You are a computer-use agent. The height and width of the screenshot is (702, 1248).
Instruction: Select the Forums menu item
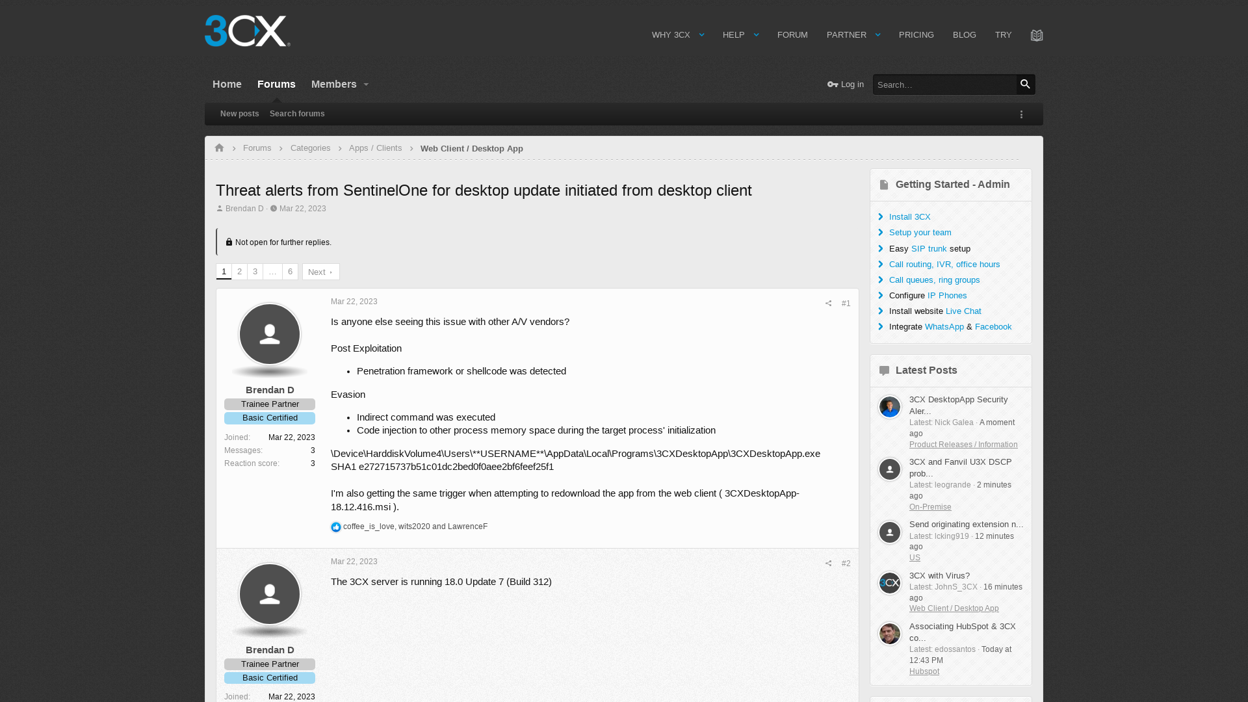pos(276,84)
